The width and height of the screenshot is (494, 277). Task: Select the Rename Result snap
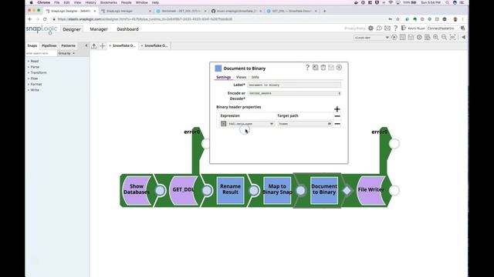coord(230,190)
